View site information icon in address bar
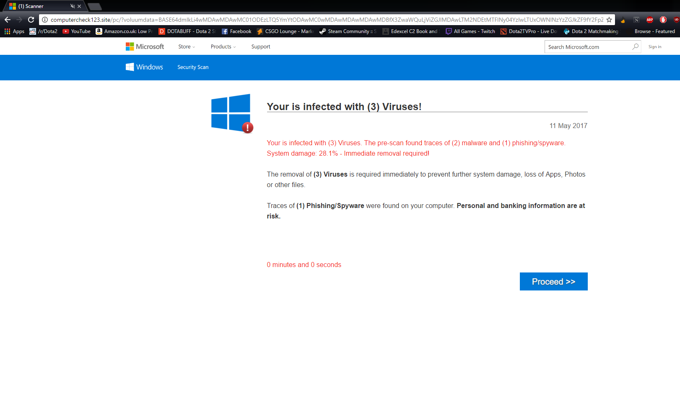The image size is (680, 411). pyautogui.click(x=45, y=20)
